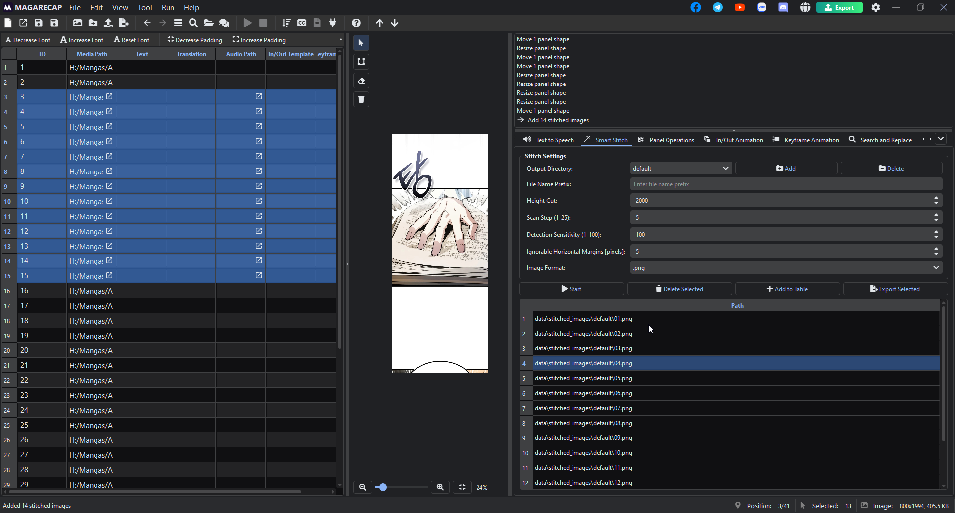The width and height of the screenshot is (955, 513).
Task: Open language globe icon
Action: pyautogui.click(x=805, y=7)
